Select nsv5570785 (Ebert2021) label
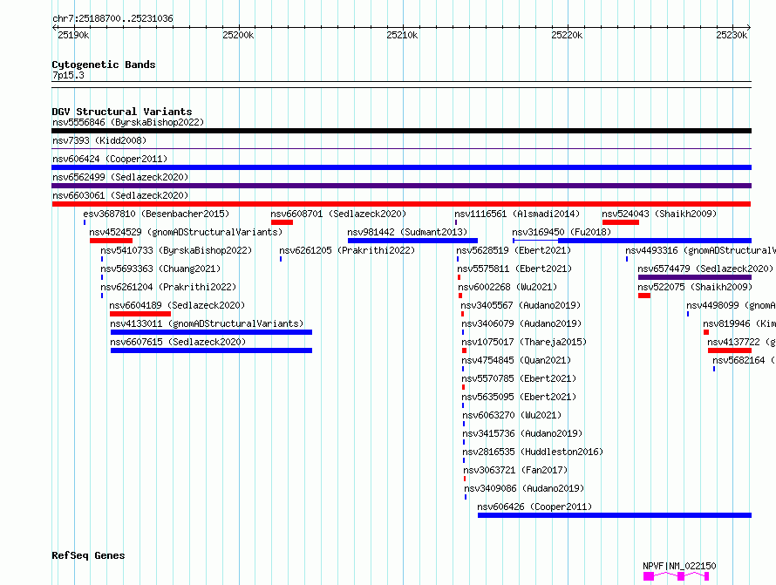Screen dimensions: 776x585 click(519, 378)
